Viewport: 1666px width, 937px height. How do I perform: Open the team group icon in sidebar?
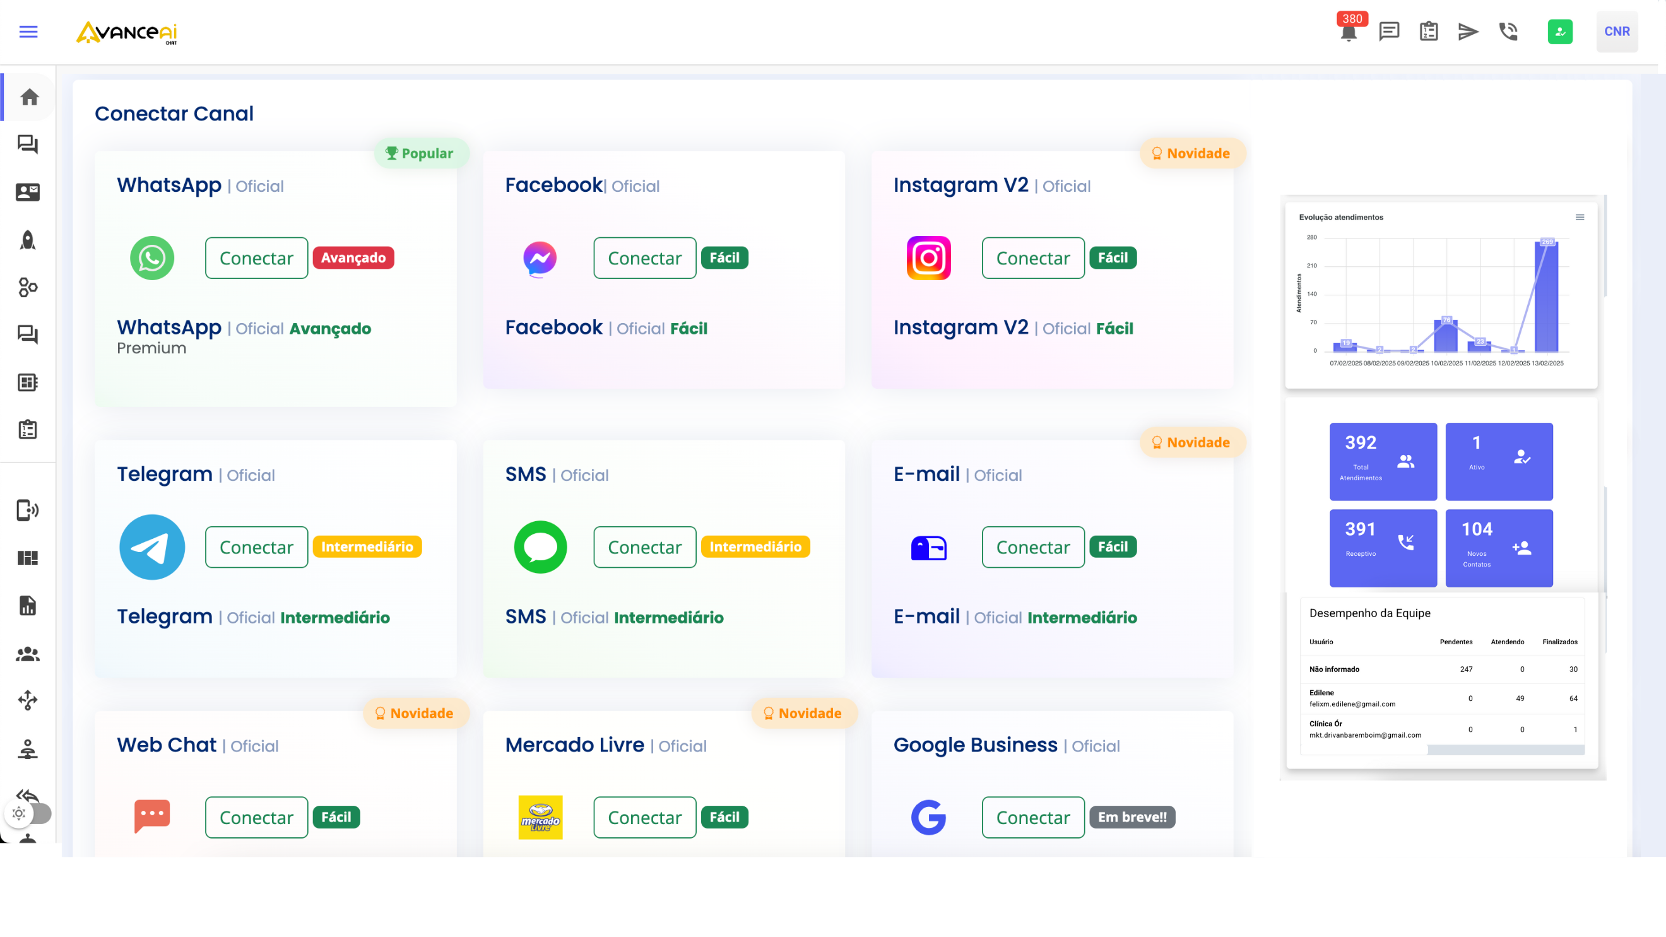[28, 654]
